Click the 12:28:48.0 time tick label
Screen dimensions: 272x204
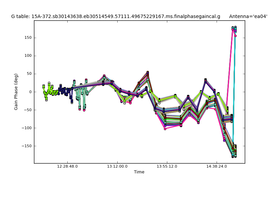tap(67, 167)
